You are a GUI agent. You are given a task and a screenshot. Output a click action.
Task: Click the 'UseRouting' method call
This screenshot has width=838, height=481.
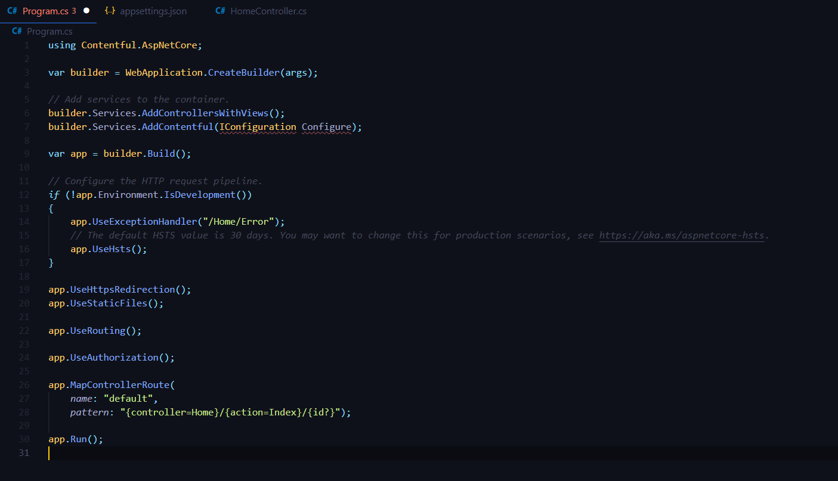point(98,331)
